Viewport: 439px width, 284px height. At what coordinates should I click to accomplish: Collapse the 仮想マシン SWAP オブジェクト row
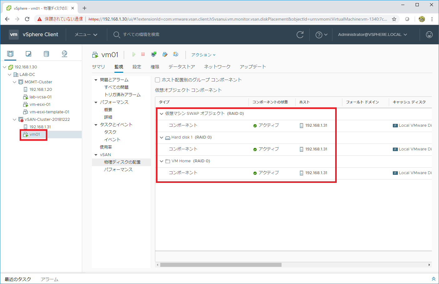(162, 114)
